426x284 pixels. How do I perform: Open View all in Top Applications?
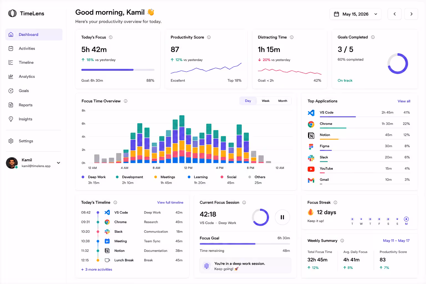[x=404, y=101]
